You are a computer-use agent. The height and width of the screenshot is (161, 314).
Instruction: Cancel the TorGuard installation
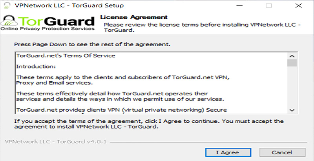(282, 153)
